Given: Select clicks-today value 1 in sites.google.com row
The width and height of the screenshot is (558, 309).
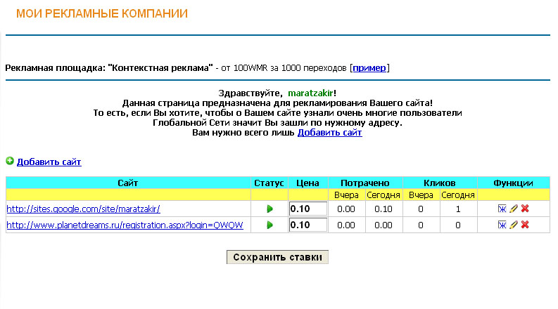Looking at the screenshot, I should click(458, 209).
